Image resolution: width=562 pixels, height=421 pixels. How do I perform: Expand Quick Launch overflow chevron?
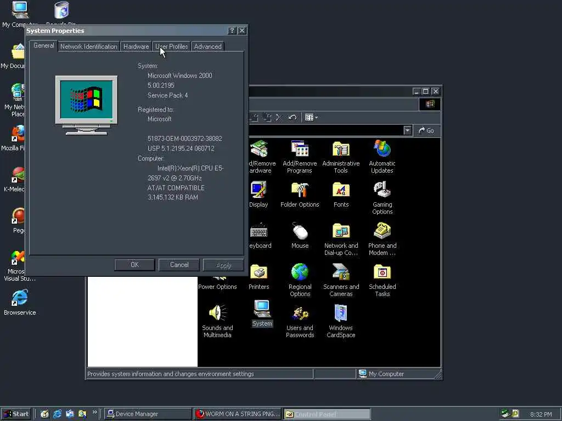tap(94, 412)
